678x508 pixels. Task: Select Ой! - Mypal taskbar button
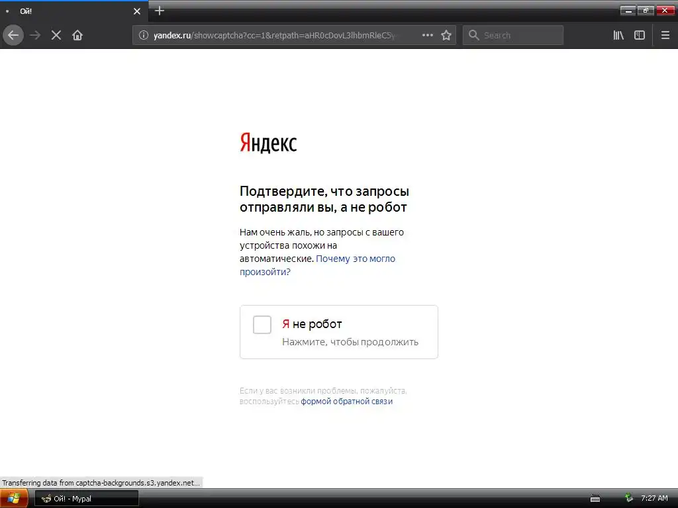87,499
